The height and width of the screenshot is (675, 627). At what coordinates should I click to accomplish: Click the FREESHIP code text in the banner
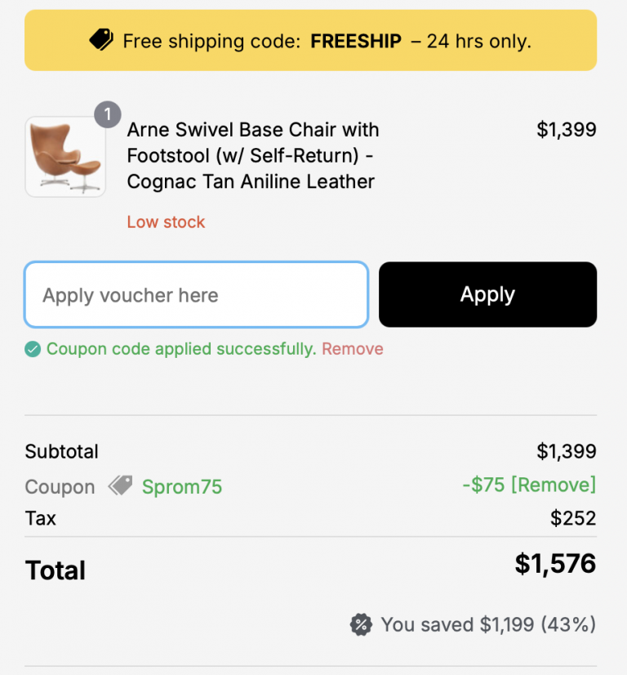click(356, 41)
